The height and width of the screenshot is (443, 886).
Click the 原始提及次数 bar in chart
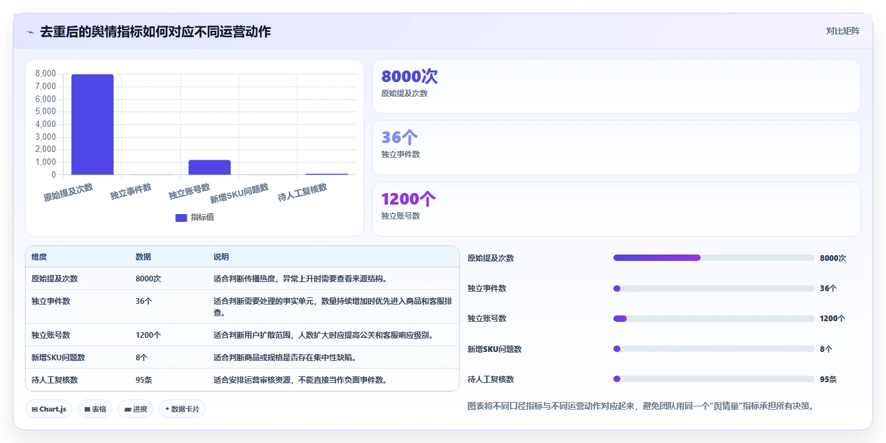click(92, 124)
